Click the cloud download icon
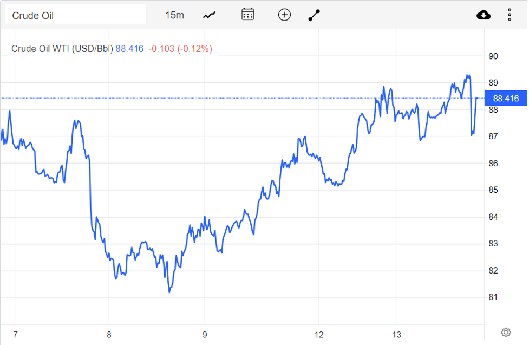This screenshot has height=345, width=529. click(484, 15)
